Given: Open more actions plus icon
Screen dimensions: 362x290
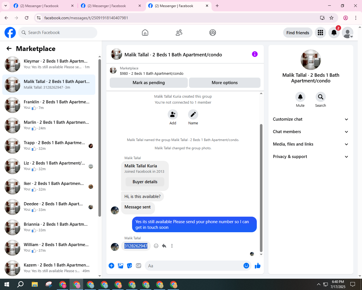Looking at the screenshot, I should [x=111, y=266].
